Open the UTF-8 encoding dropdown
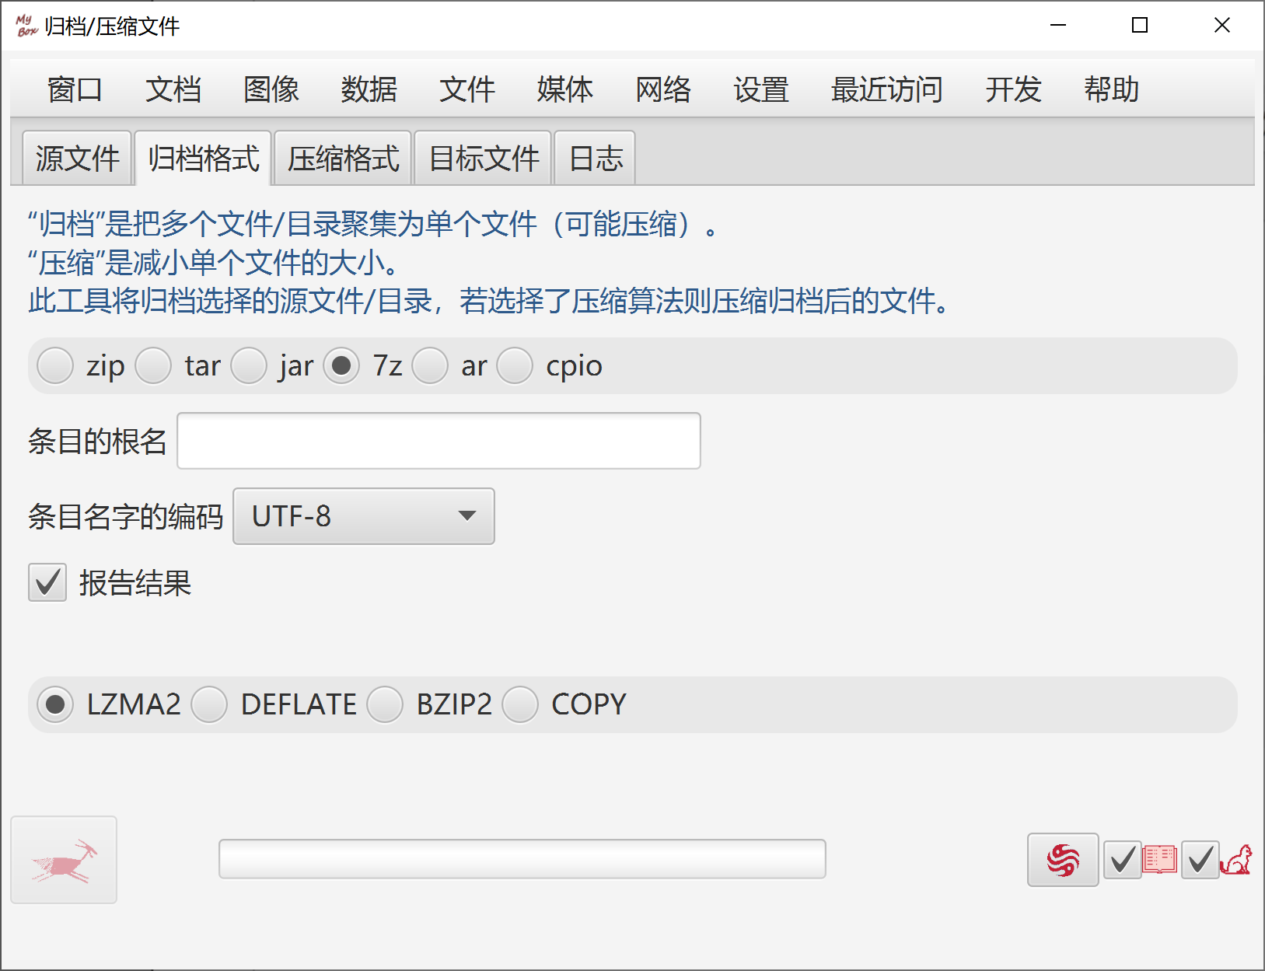 pos(364,516)
